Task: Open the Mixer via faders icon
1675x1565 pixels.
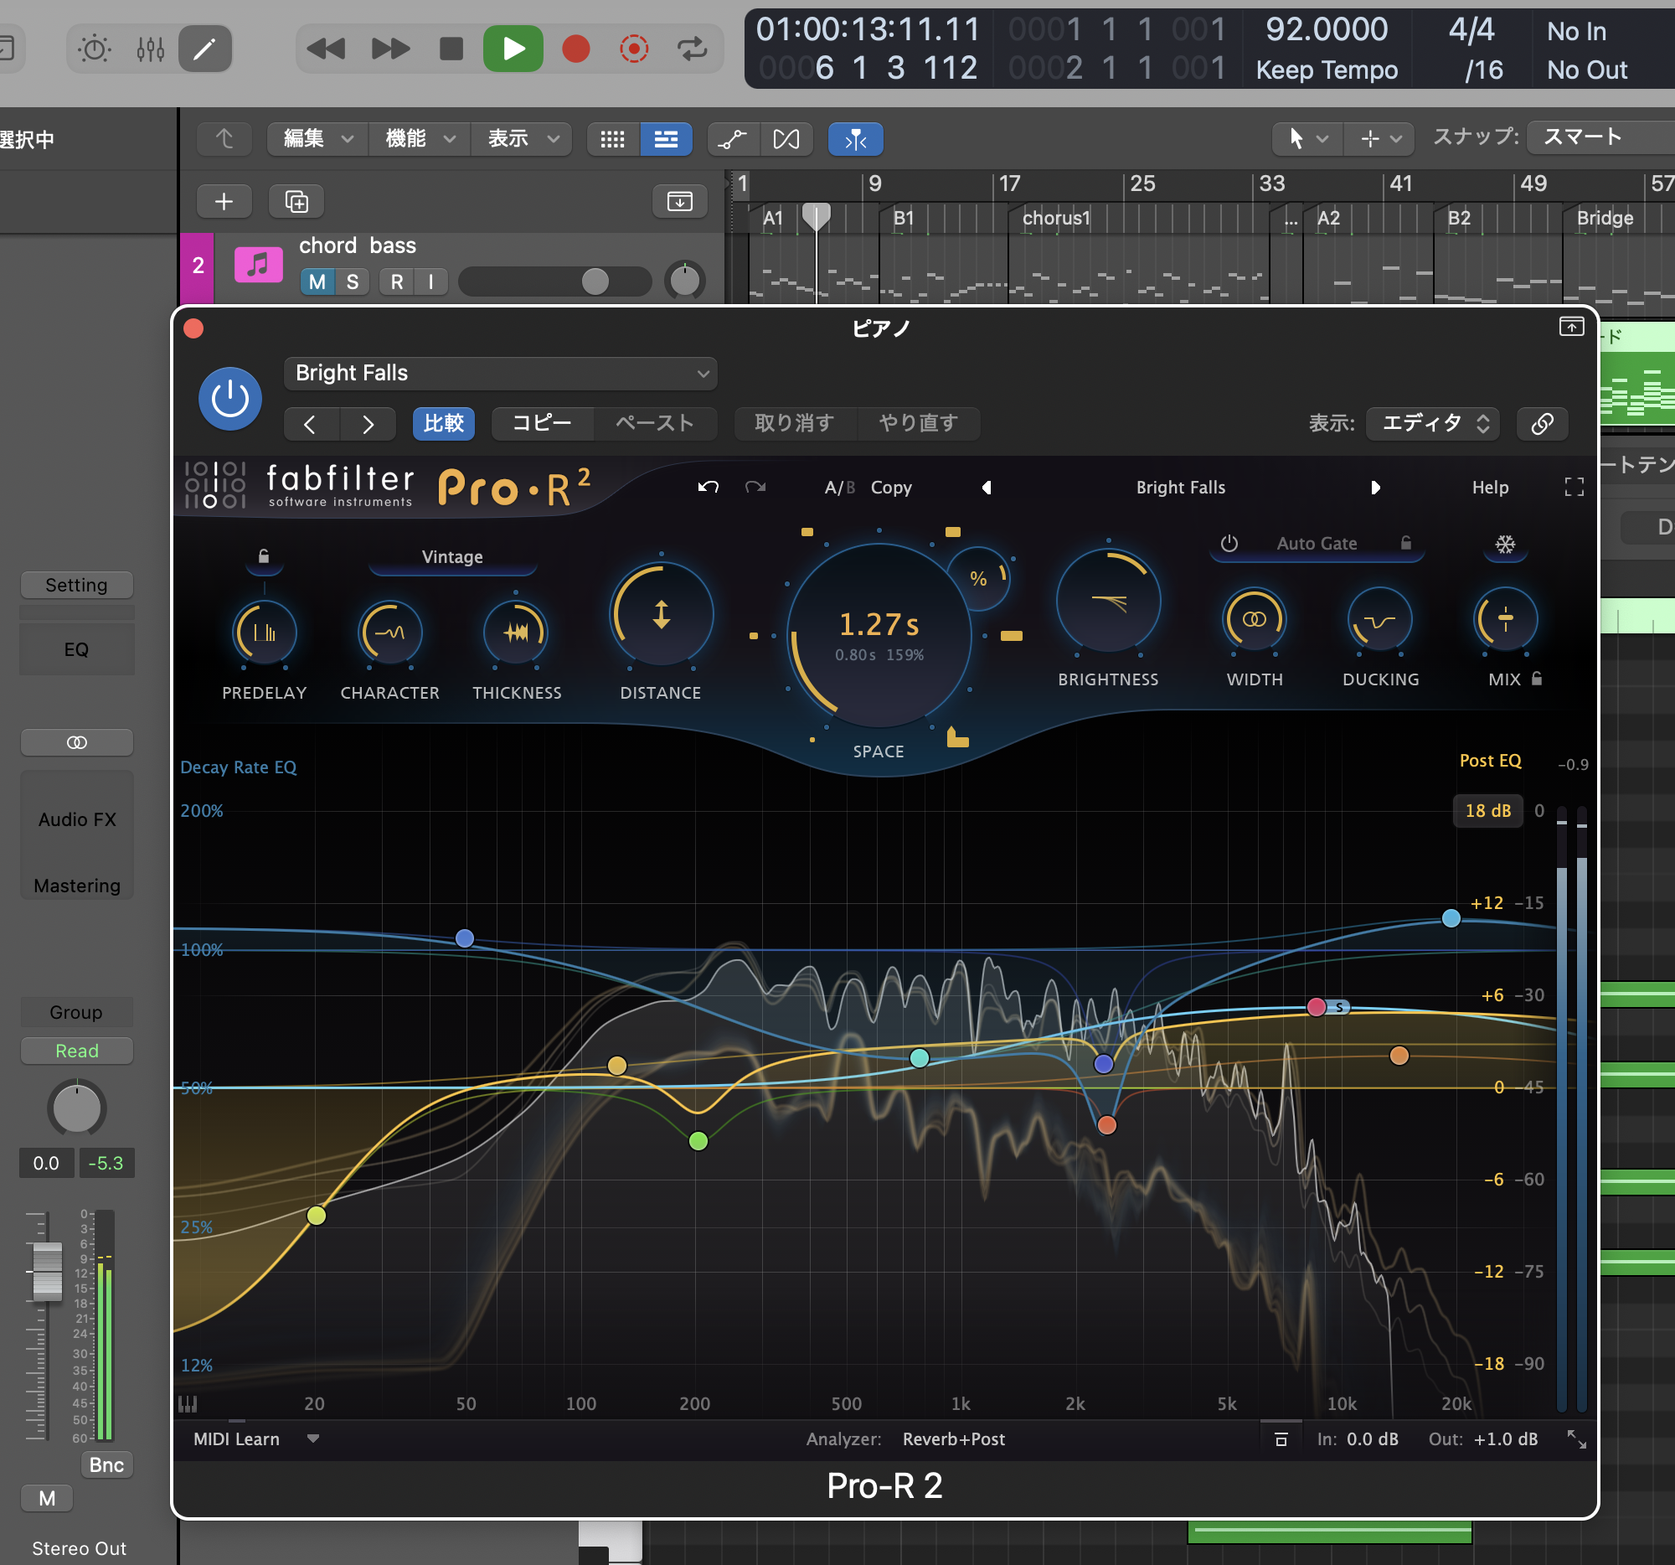Action: coord(150,49)
